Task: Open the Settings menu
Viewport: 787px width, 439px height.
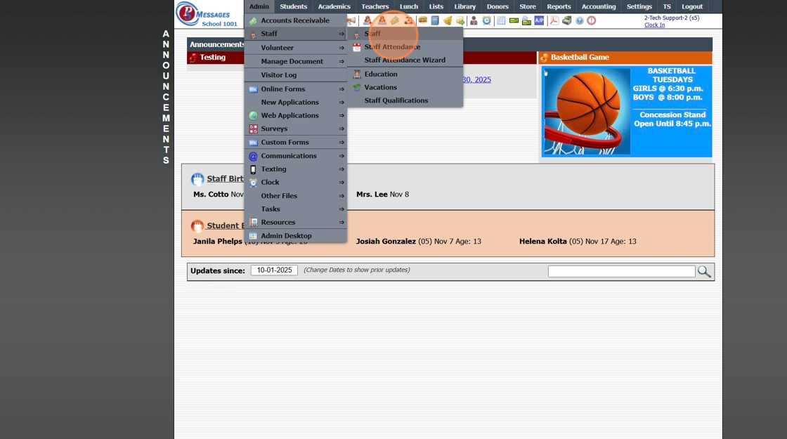Action: [639, 6]
